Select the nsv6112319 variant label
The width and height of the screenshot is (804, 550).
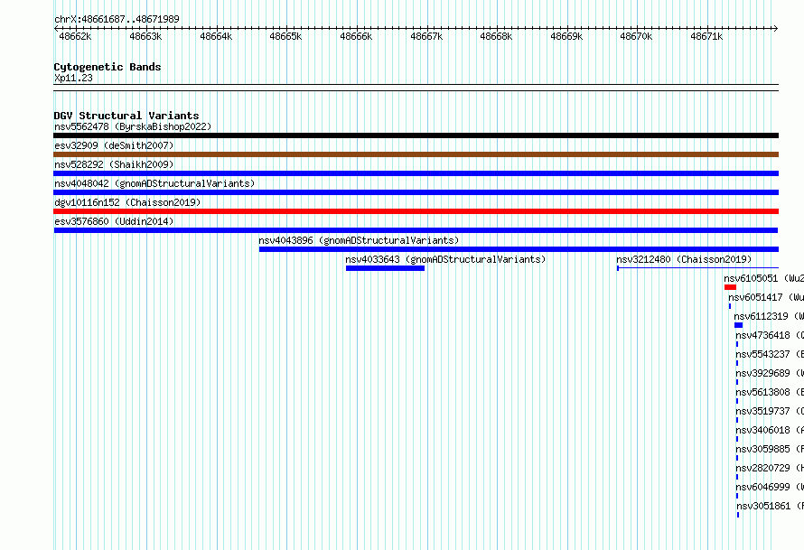pyautogui.click(x=769, y=316)
